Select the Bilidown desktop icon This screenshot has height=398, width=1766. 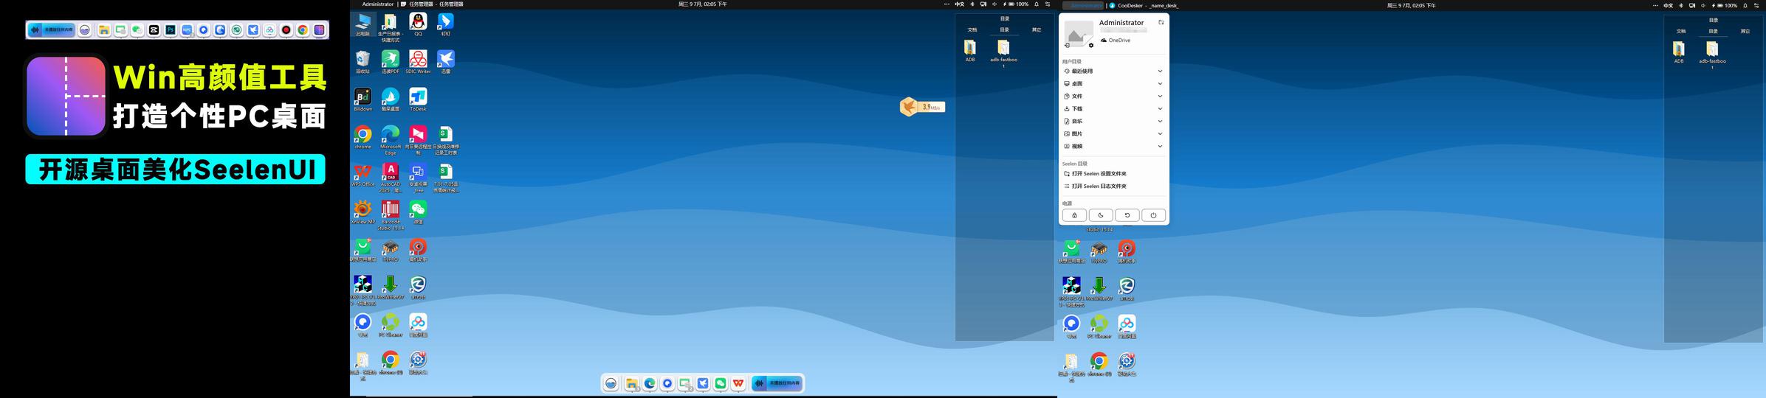(363, 97)
